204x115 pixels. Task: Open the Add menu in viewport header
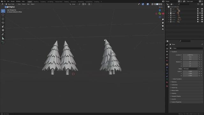coord(28,4)
